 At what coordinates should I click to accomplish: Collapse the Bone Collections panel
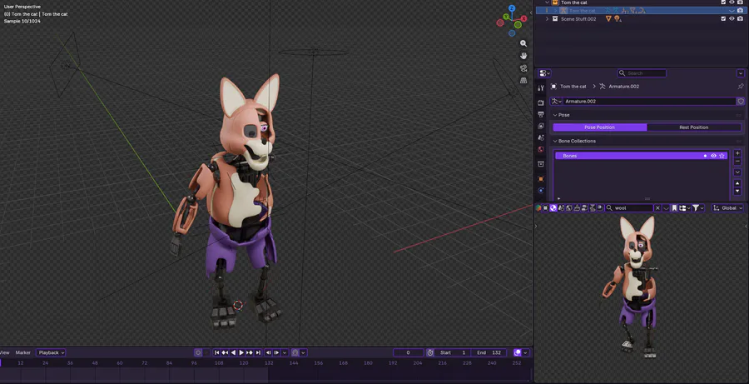pyautogui.click(x=555, y=141)
